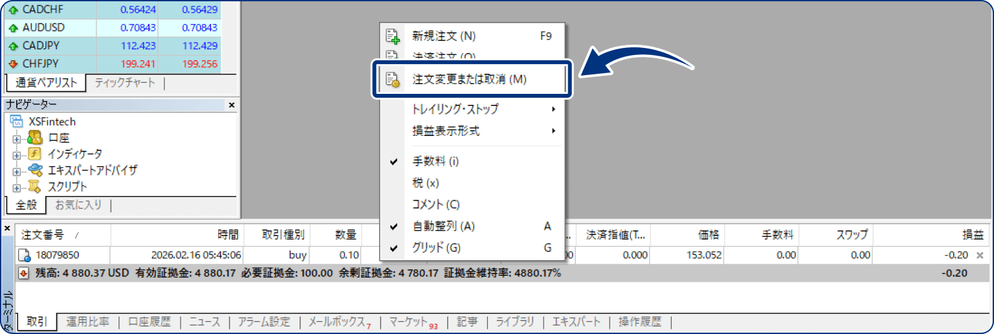Click the エキスパートアドバイザ icon

pos(35,170)
